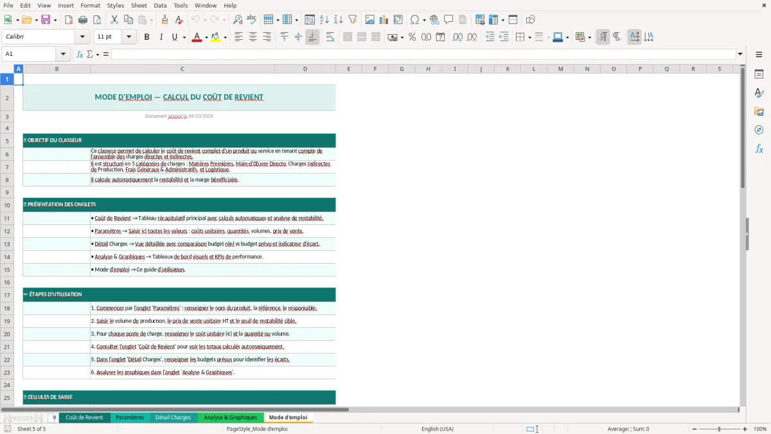The width and height of the screenshot is (771, 434).
Task: Insert Image icon in toolbar
Action: pos(370,20)
